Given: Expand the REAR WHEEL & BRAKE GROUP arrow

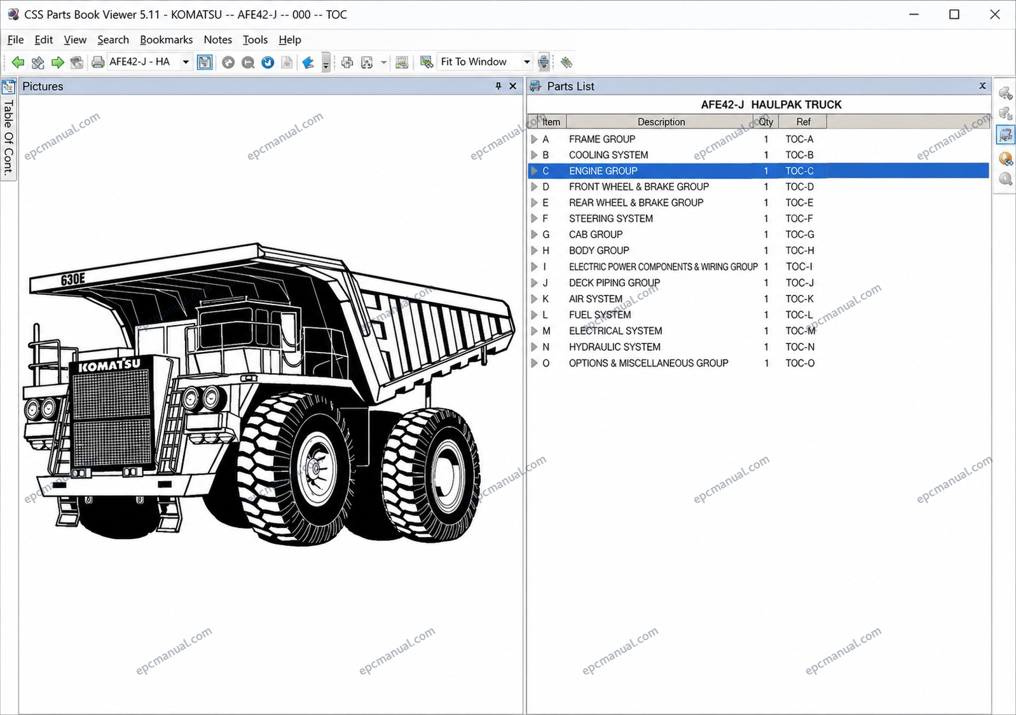Looking at the screenshot, I should point(534,202).
